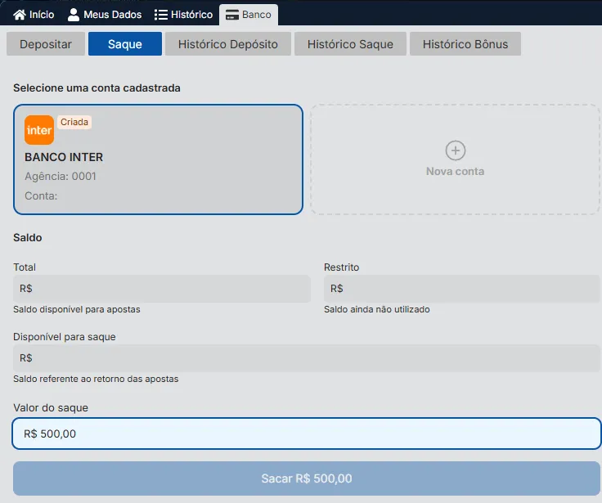Select the Saque tab
The height and width of the screenshot is (503, 602).
pos(124,44)
